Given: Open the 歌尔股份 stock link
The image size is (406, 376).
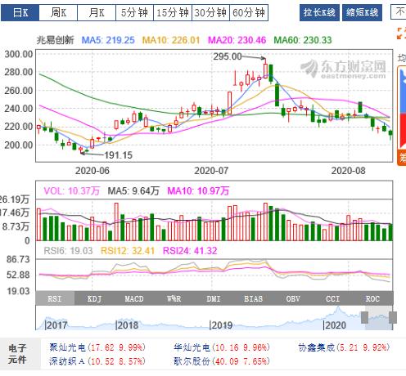Looking at the screenshot, I should click(192, 361).
